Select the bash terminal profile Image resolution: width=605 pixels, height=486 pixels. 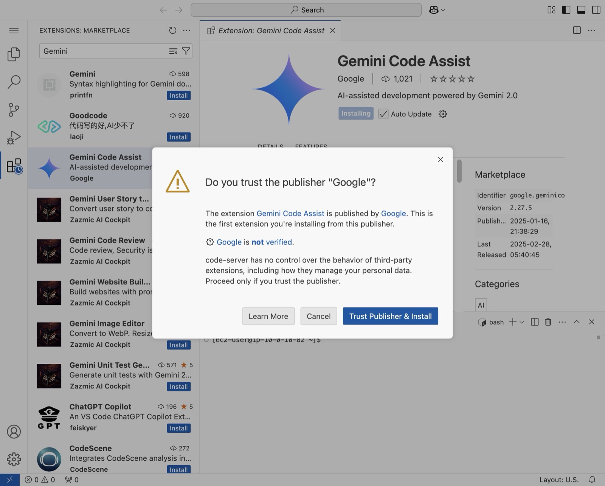coord(491,322)
